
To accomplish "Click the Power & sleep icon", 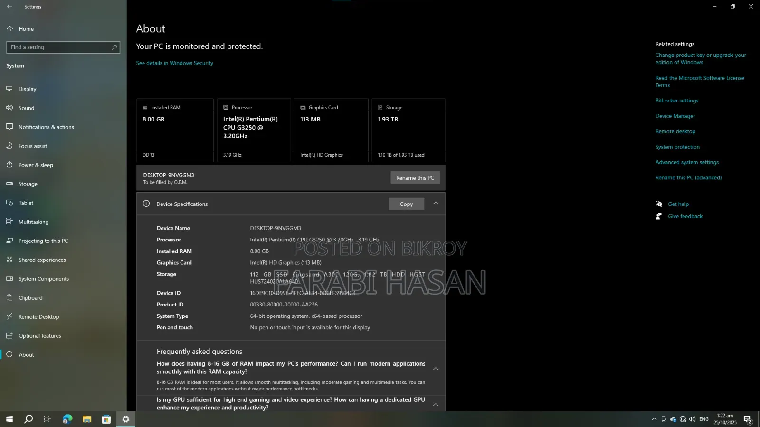I will [9, 165].
